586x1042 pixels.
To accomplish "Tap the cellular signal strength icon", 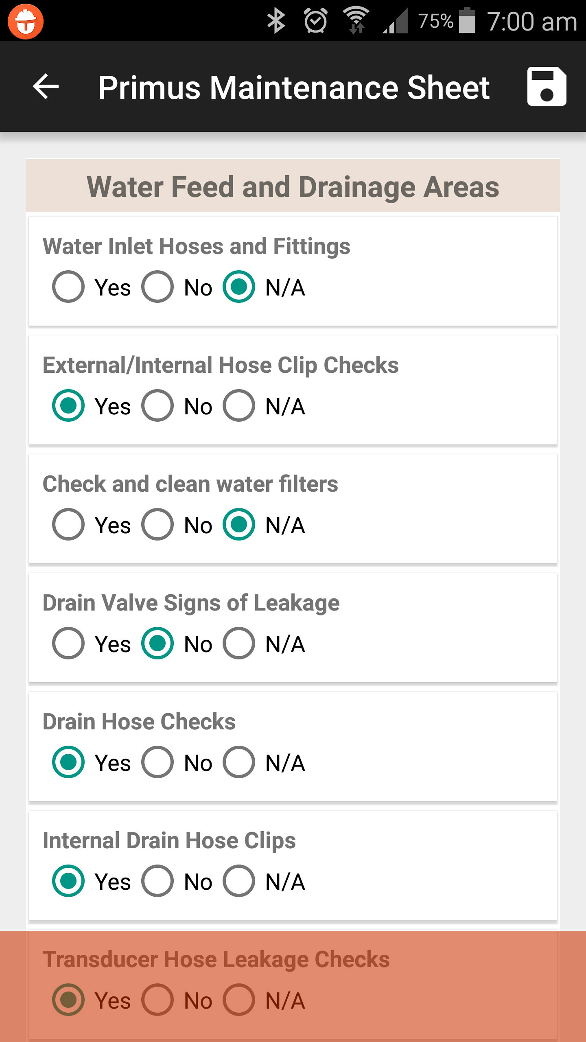I will coord(395,21).
